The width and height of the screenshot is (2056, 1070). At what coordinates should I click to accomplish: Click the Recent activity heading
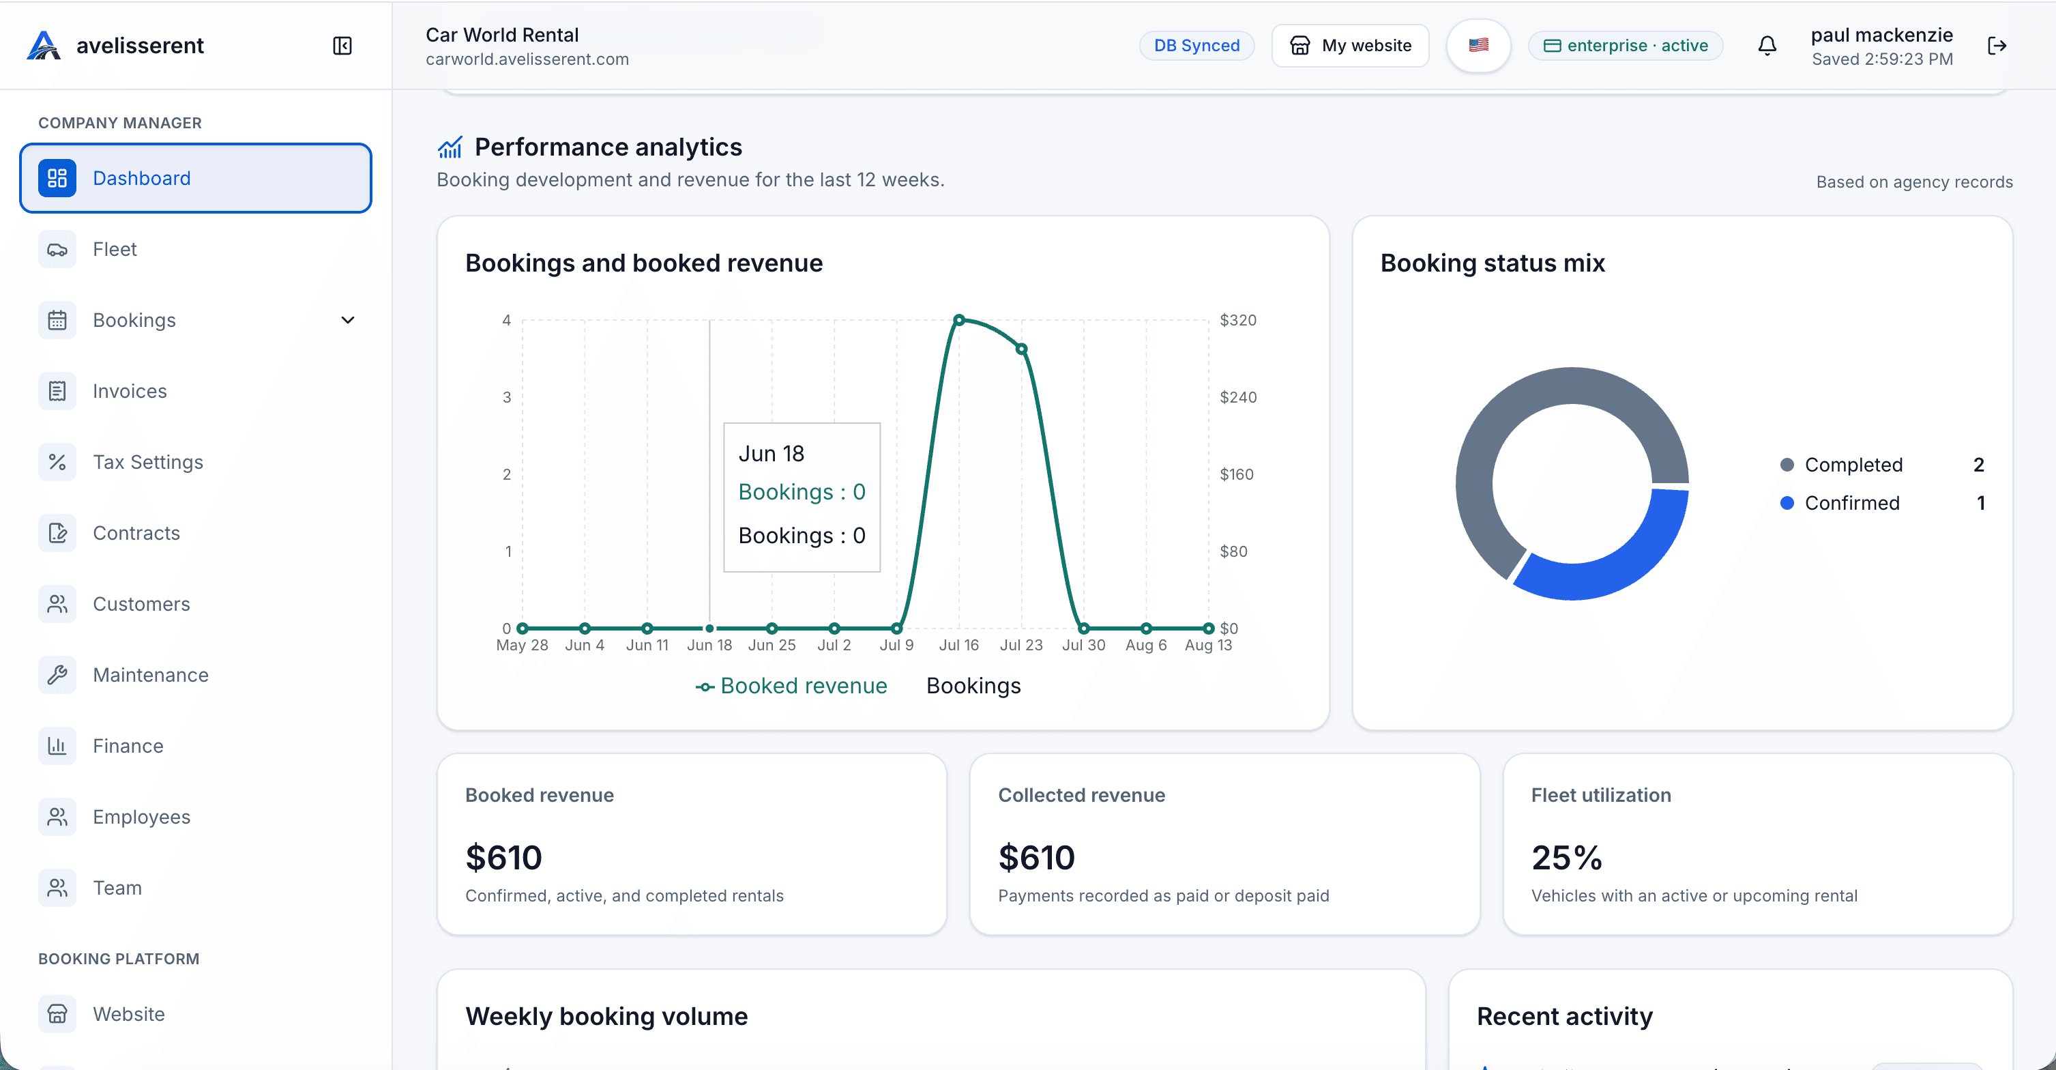1563,1017
